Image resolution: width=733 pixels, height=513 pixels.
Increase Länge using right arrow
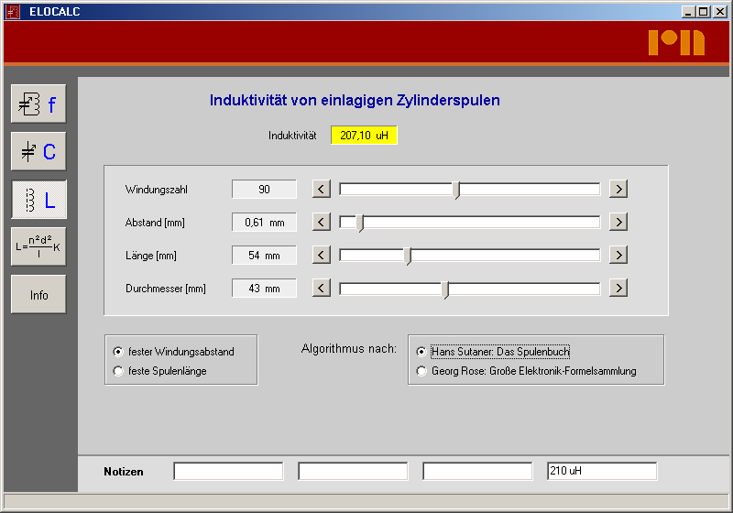click(x=618, y=256)
